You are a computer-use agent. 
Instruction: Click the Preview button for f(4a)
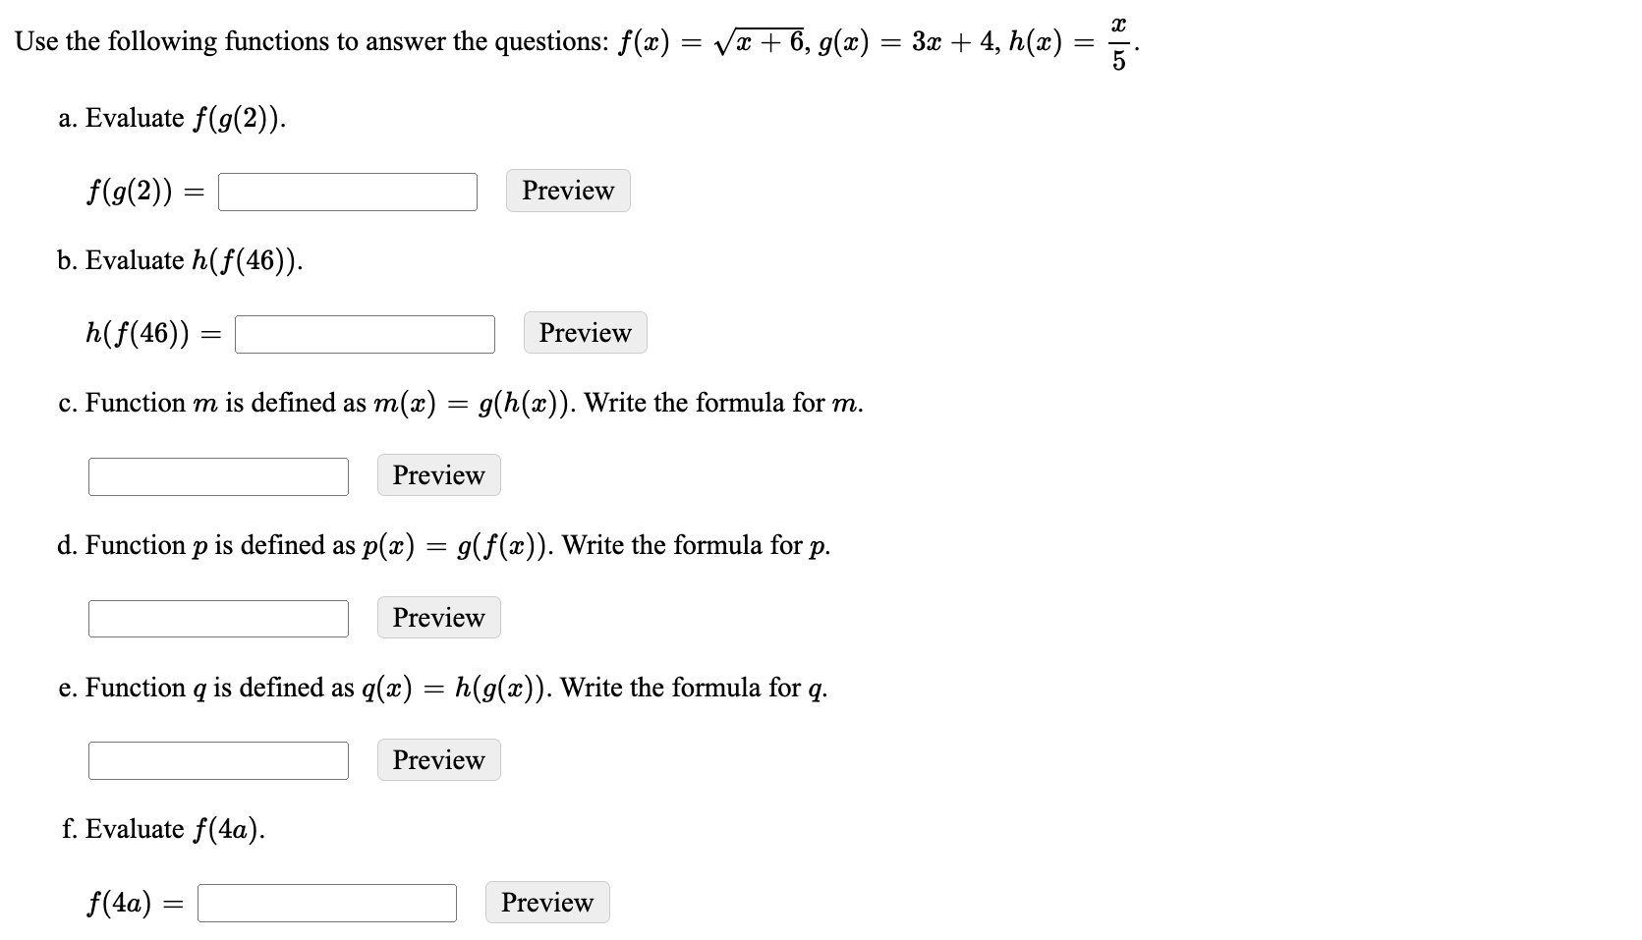(546, 902)
